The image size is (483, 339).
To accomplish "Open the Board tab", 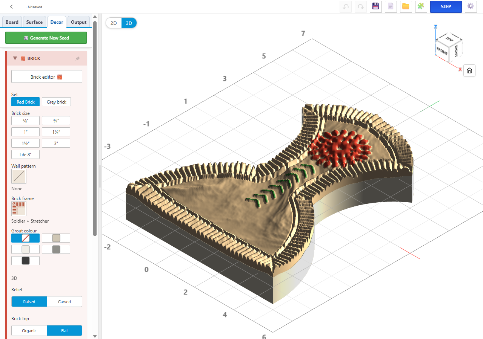I will tap(12, 22).
